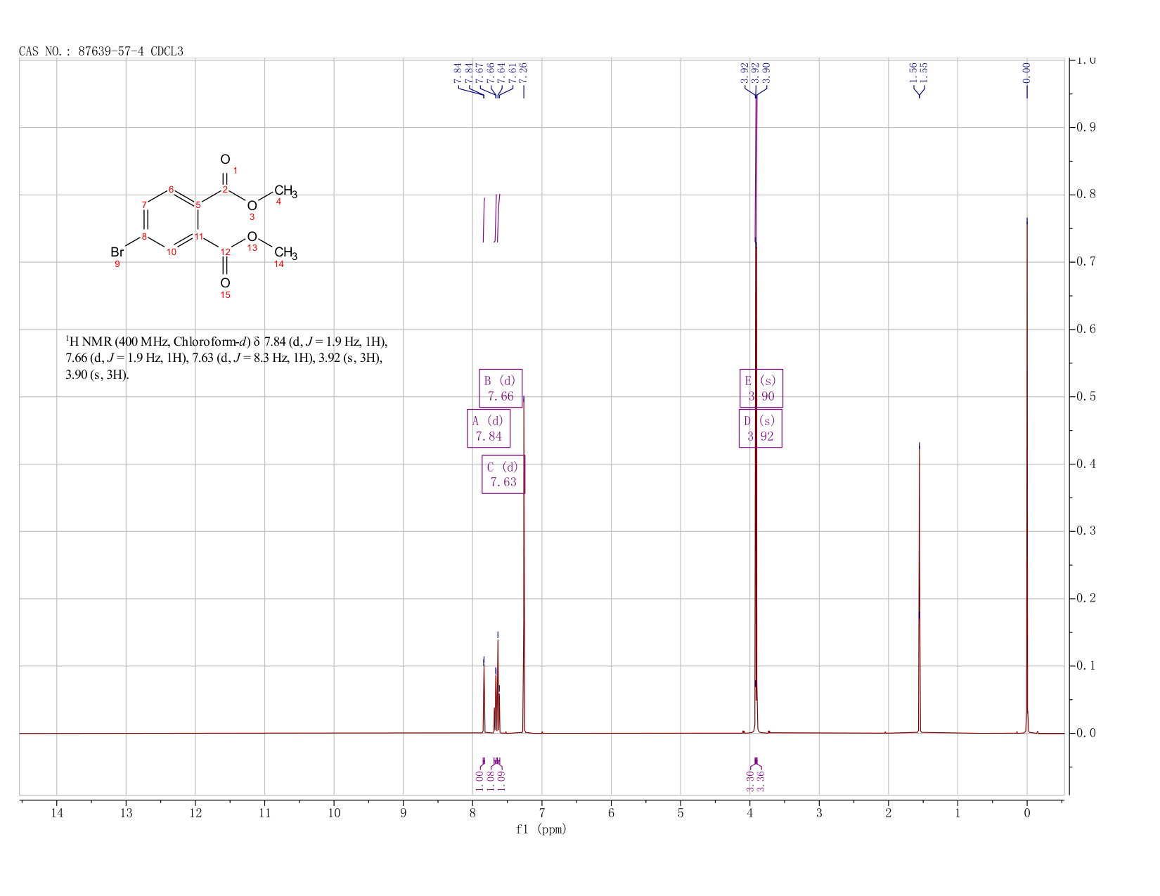The height and width of the screenshot is (896, 1160).
Task: Select the 'E (s) 3.90' multiplet box
Action: tap(761, 388)
